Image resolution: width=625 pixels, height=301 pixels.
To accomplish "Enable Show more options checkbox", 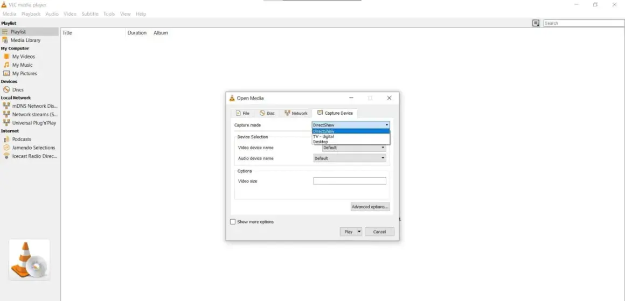I will tap(233, 222).
